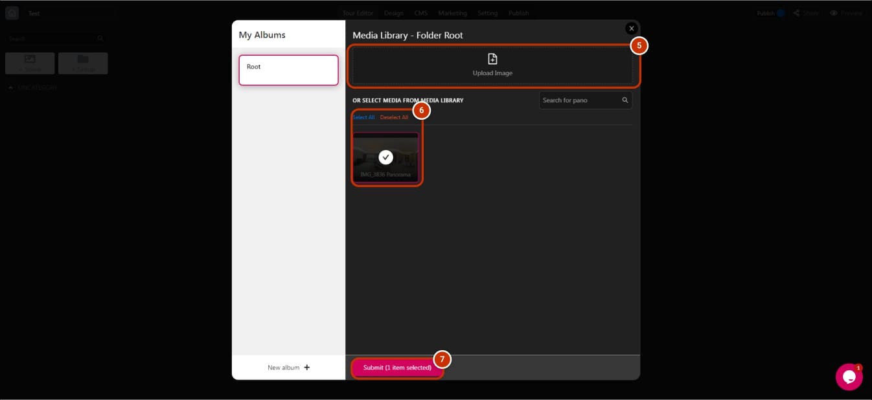Click the plus icon beside New album
Screen dimensions: 872x400
(307, 368)
